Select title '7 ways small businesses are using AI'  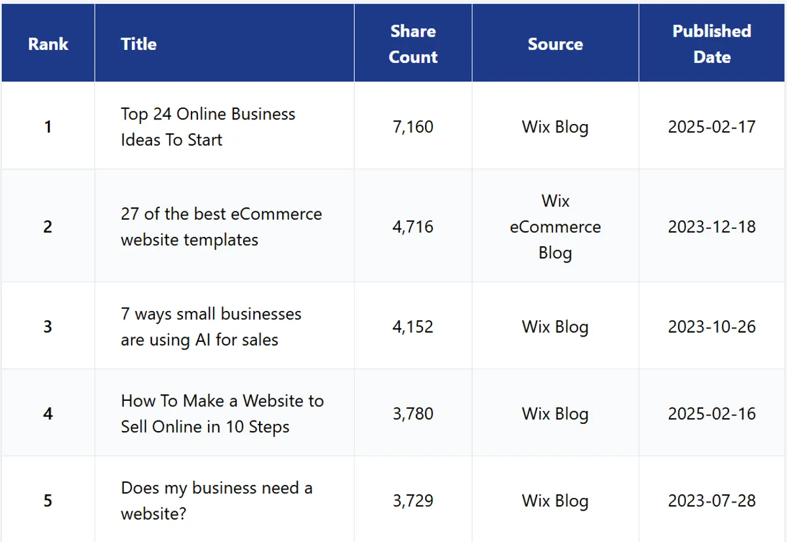click(x=211, y=327)
